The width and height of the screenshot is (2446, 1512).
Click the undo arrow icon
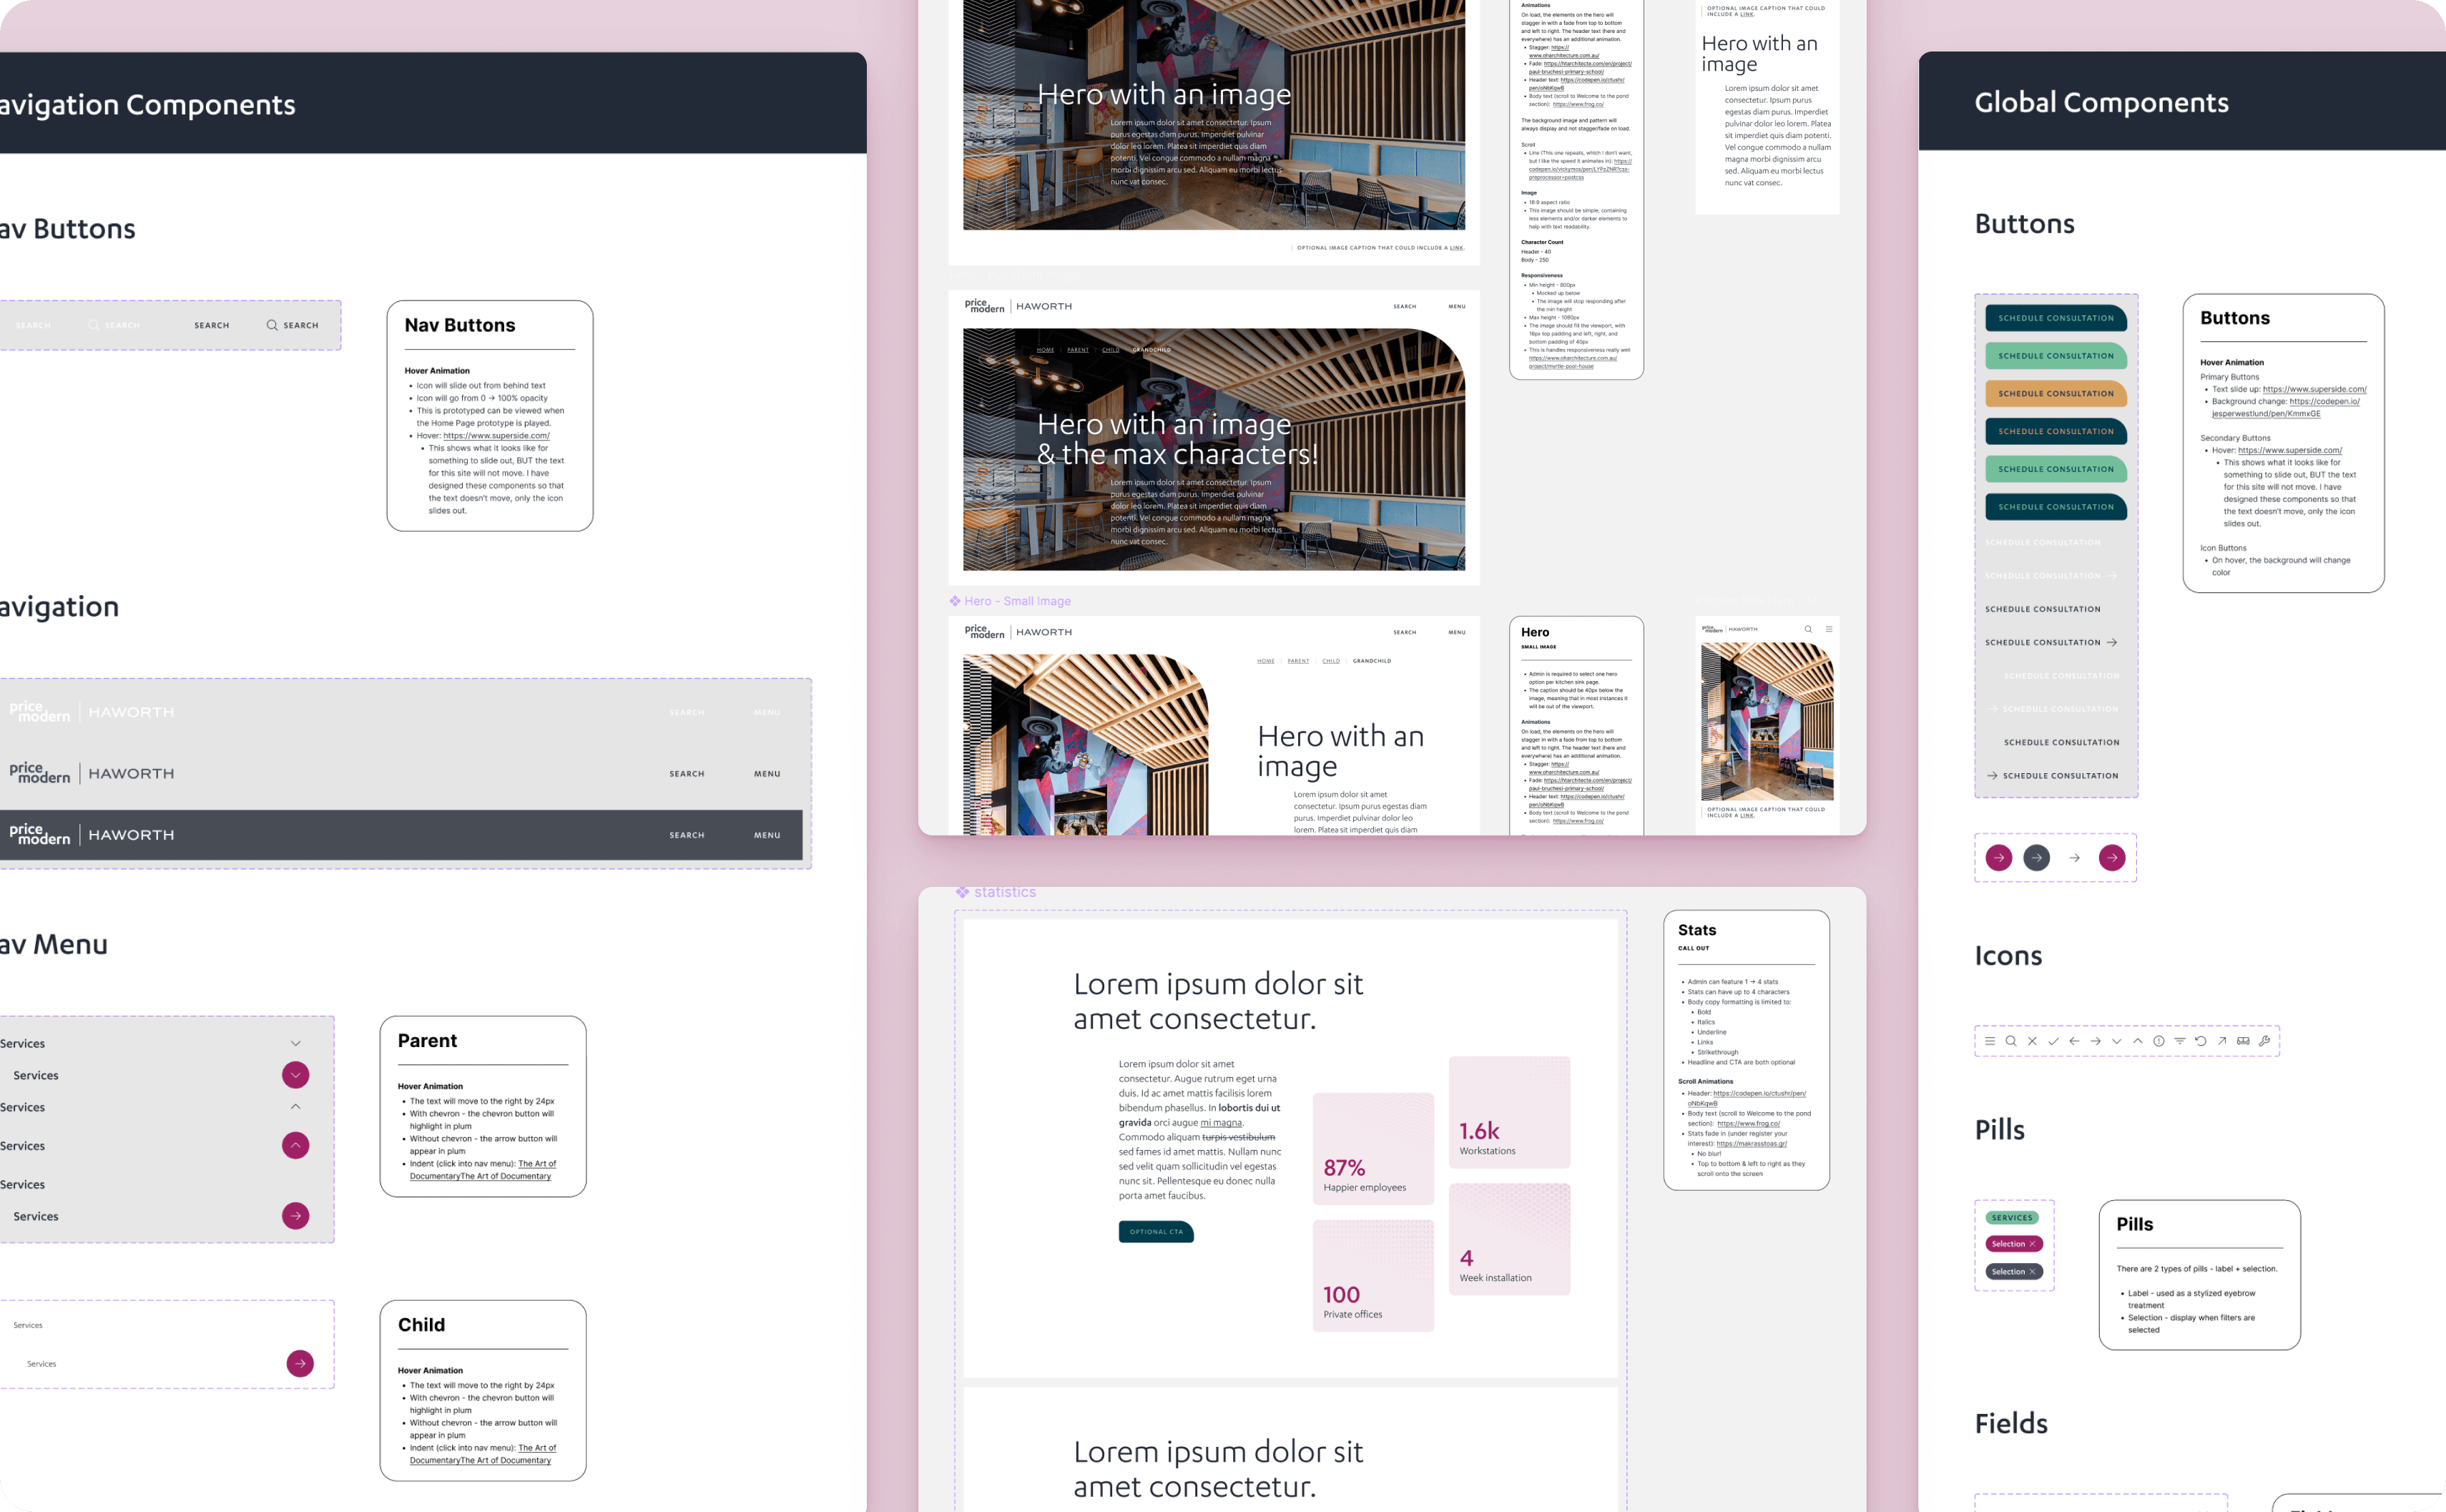coord(2200,1041)
